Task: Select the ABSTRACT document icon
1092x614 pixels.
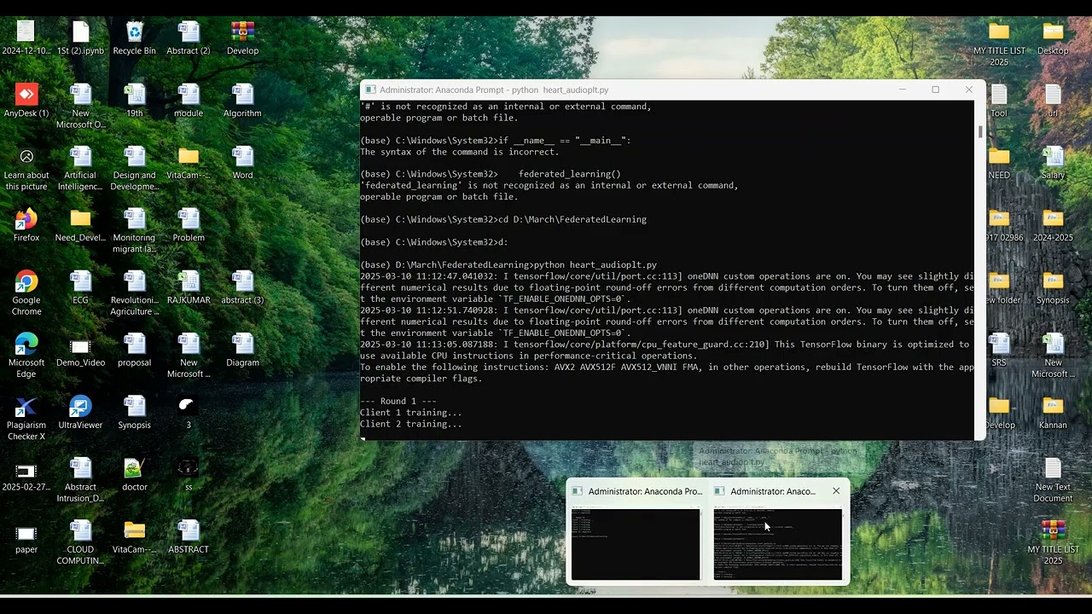Action: click(189, 536)
